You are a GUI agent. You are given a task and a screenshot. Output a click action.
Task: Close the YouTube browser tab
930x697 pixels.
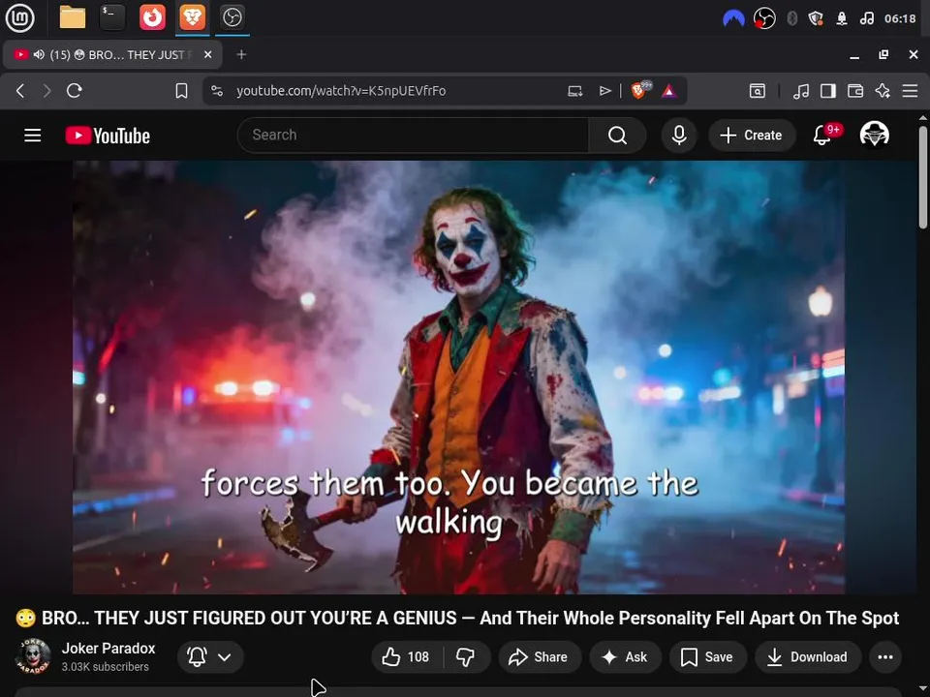click(207, 54)
